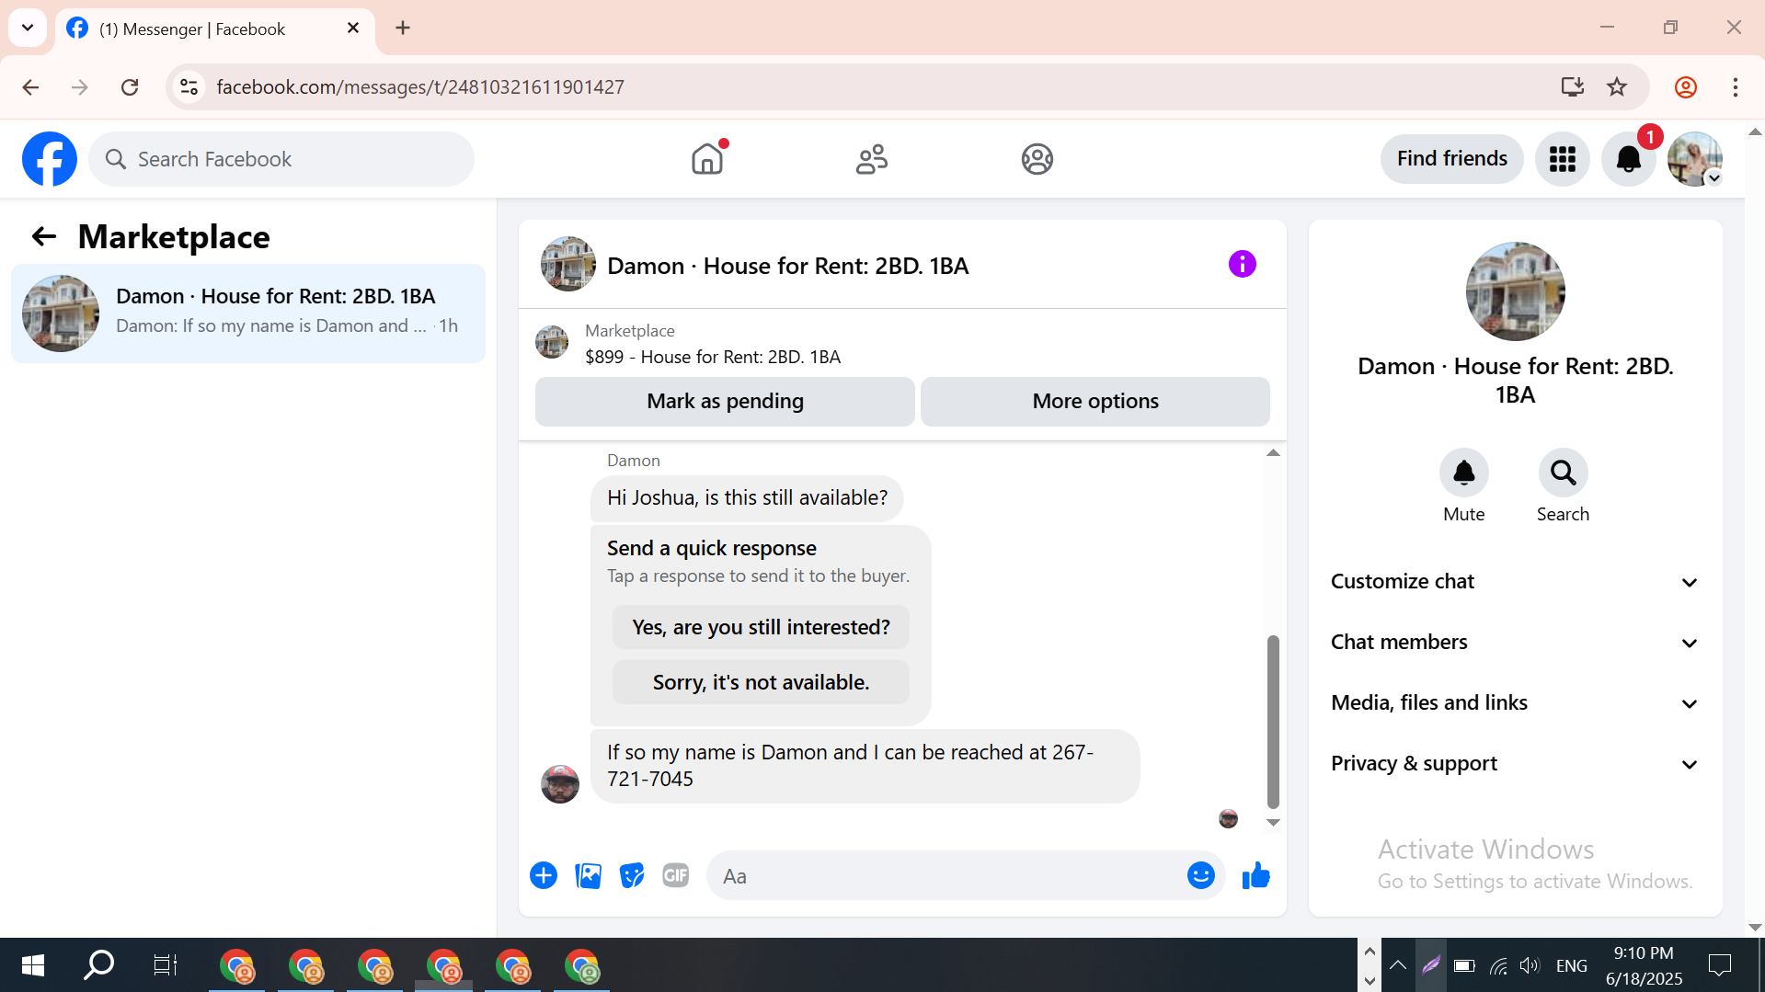Image resolution: width=1765 pixels, height=992 pixels.
Task: Reload the page
Action: click(x=130, y=87)
